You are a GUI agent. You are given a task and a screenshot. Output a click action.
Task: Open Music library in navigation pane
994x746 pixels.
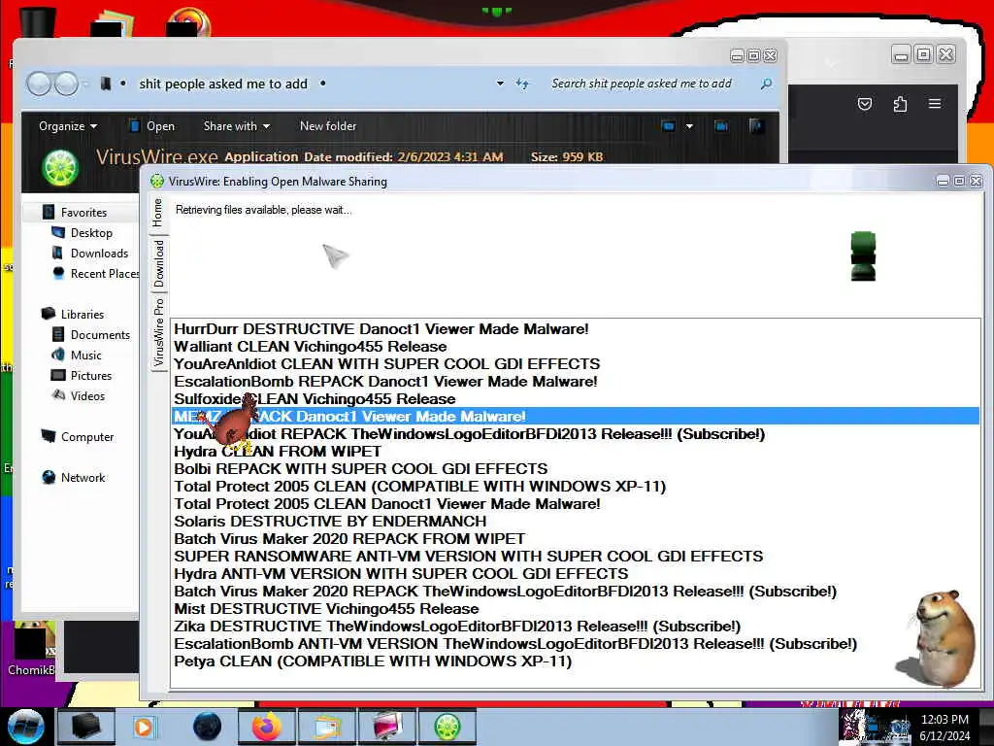[x=77, y=356]
